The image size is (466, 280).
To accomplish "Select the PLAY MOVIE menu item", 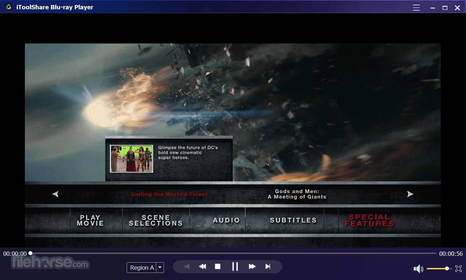I will (x=90, y=221).
